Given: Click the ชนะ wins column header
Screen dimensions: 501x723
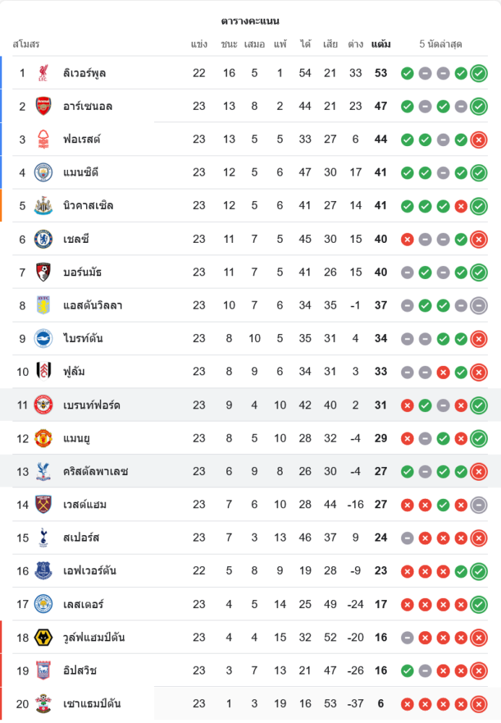Looking at the screenshot, I should coord(229,44).
